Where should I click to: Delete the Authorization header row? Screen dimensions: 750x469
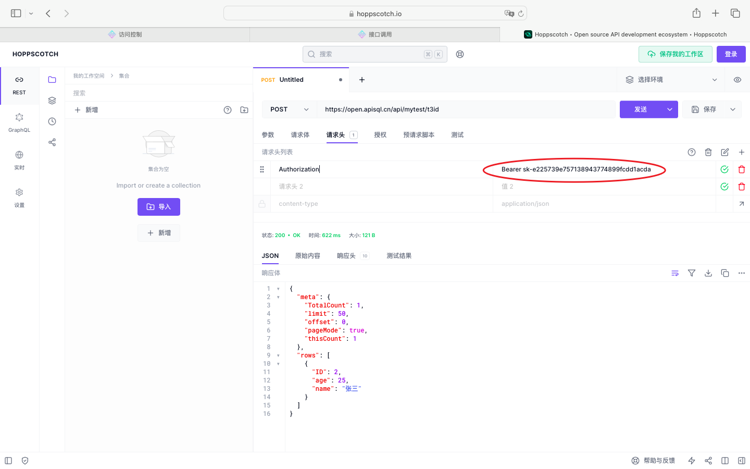[x=742, y=169]
